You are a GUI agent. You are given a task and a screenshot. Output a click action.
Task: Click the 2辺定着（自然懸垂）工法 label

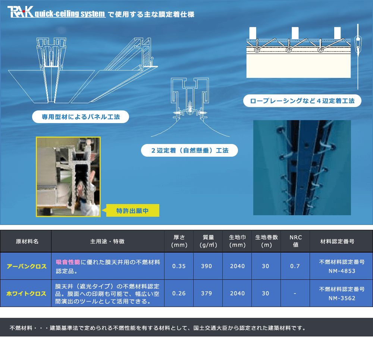[x=189, y=150]
